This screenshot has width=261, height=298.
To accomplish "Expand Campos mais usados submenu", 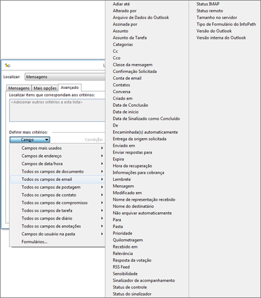I will (57, 148).
